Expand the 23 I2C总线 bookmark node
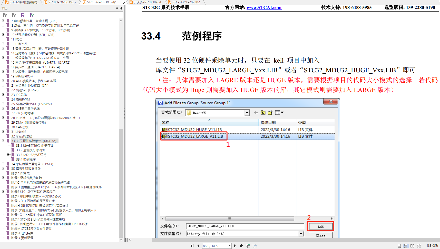The height and width of the screenshot is (249, 440). pos(3,95)
